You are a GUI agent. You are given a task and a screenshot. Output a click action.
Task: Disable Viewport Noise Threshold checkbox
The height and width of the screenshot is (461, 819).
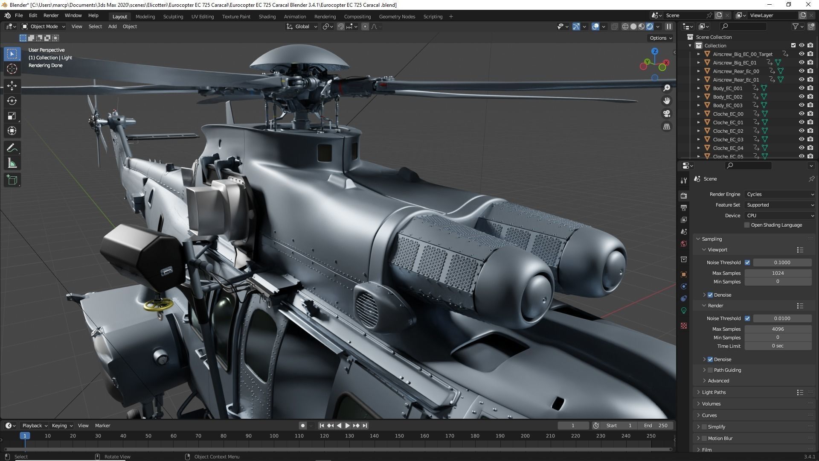pyautogui.click(x=747, y=263)
